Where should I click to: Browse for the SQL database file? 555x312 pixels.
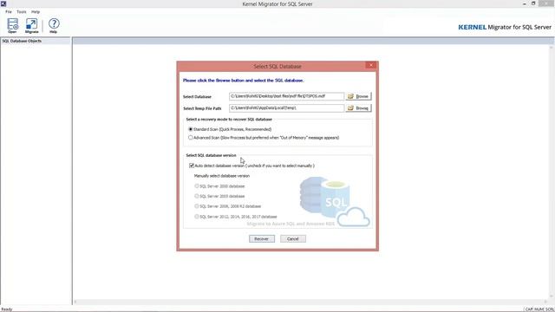point(358,96)
